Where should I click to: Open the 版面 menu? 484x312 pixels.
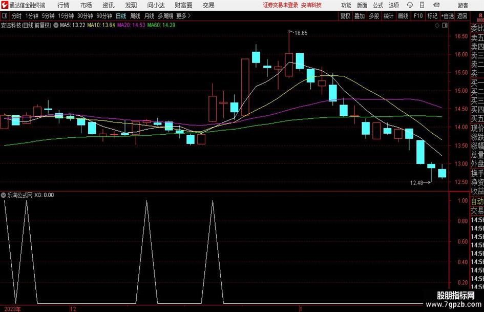pos(362,5)
